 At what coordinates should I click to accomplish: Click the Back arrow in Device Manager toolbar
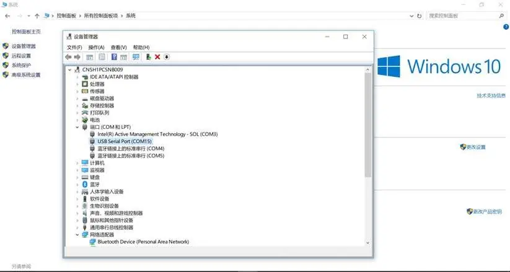(x=68, y=57)
